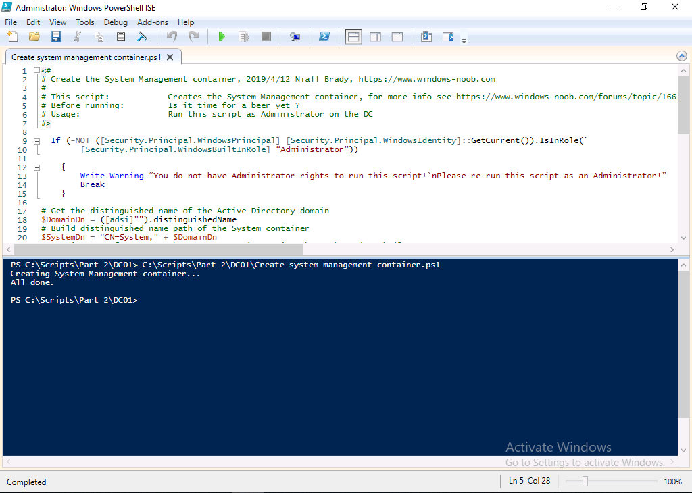692x493 pixels.
Task: Click the Break keyword on line 14
Action: 92,184
